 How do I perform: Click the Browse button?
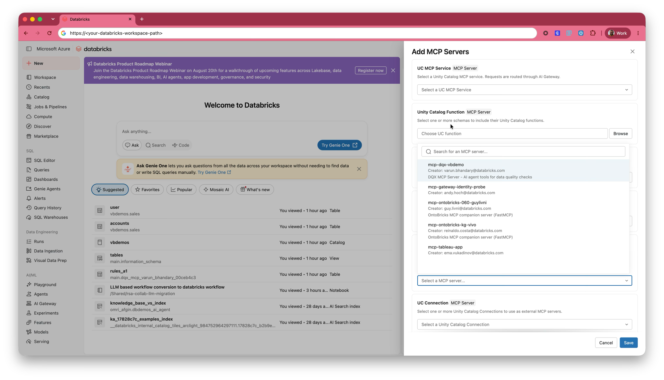[621, 134]
